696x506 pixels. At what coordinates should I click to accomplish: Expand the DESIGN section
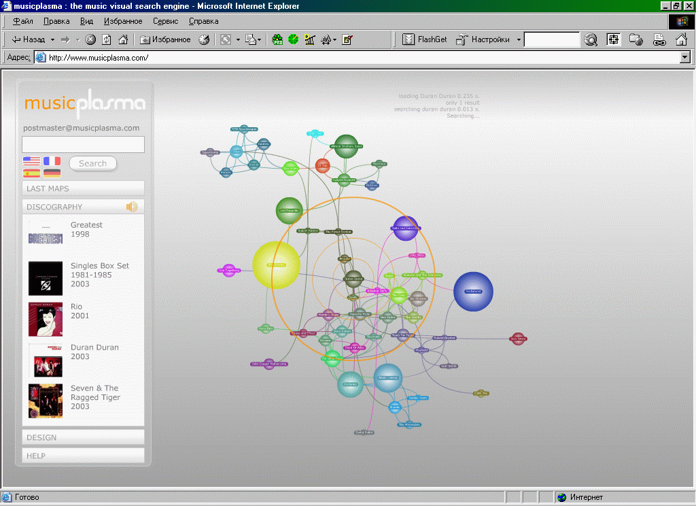[x=83, y=437]
